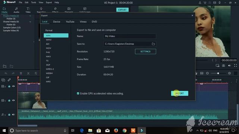
Task: Open the Audio library tab
Action: coord(16,10)
